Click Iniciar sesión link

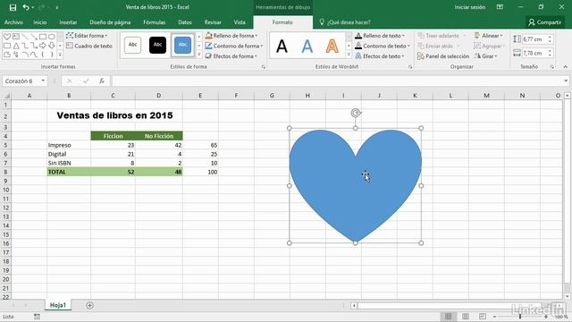point(470,7)
